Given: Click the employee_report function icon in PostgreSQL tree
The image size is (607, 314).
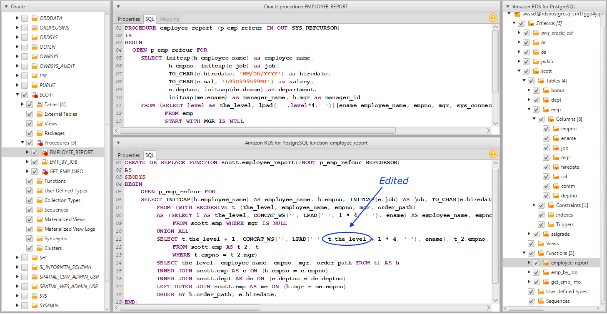Looking at the screenshot, I should point(546,263).
